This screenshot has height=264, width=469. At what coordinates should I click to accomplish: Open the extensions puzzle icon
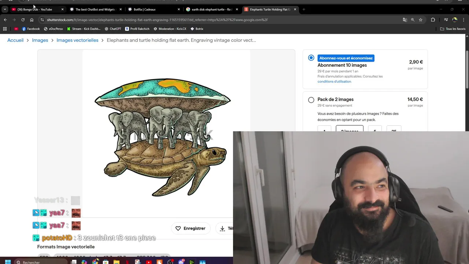click(433, 20)
